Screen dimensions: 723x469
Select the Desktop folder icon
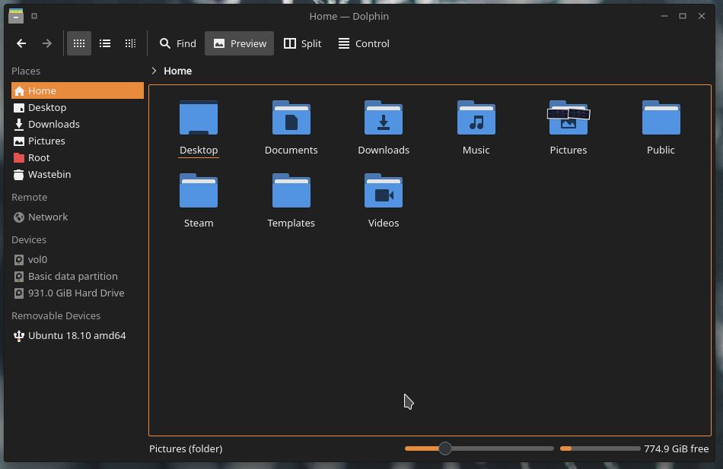tap(199, 118)
